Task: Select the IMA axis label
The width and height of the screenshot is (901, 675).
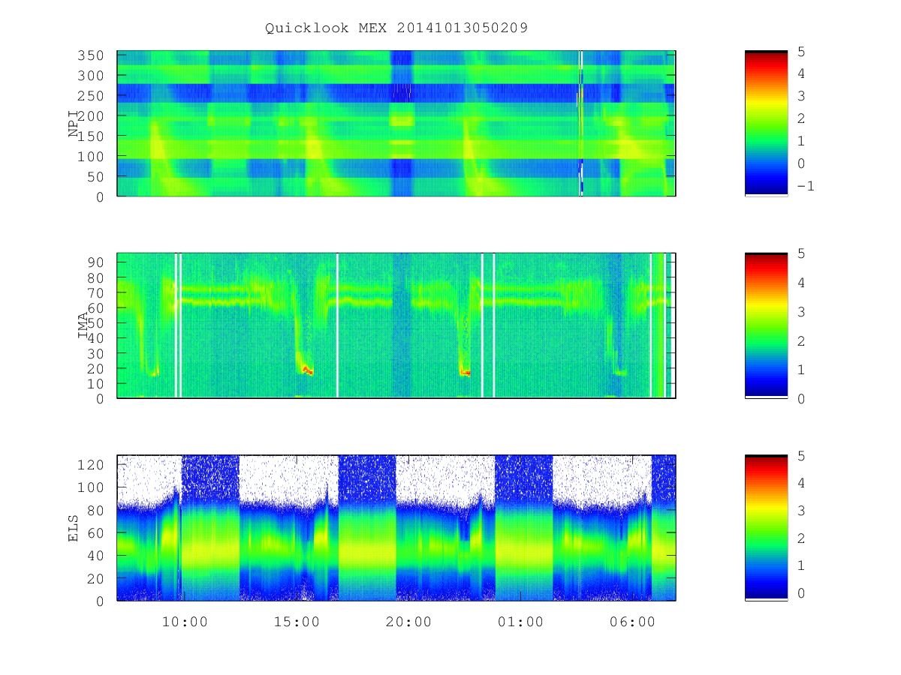Action: coord(83,325)
